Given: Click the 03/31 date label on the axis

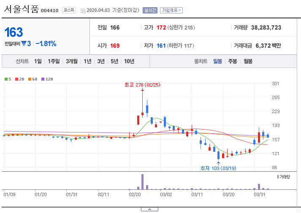Looking at the screenshot, I should coord(260,194).
